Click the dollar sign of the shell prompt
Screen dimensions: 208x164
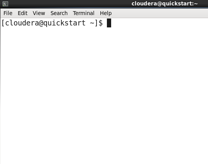click(101, 23)
